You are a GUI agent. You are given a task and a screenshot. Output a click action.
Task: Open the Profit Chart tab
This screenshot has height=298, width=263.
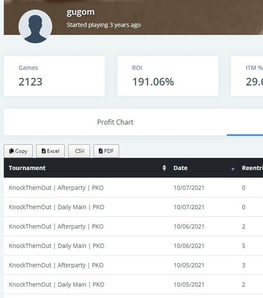115,122
